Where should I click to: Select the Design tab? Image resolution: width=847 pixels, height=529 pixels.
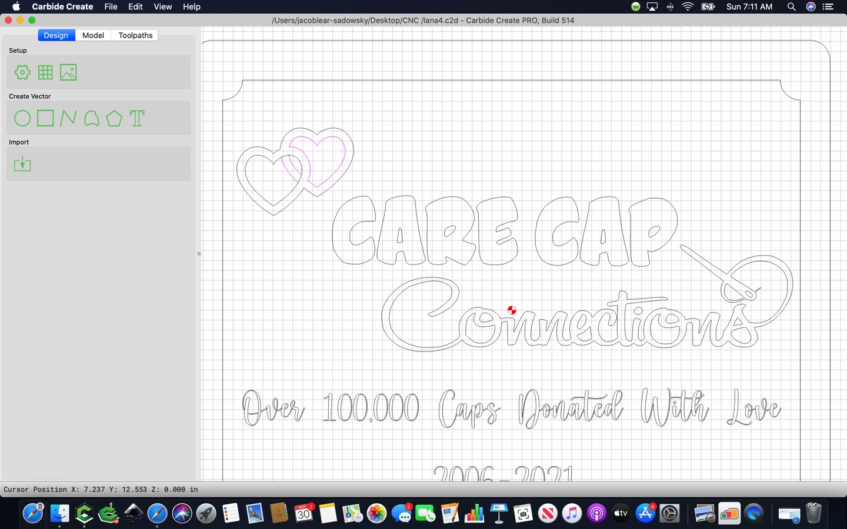pyautogui.click(x=56, y=35)
